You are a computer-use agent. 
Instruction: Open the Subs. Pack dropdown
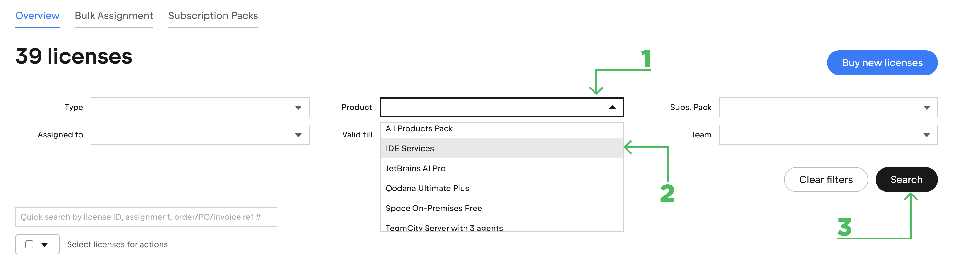[829, 107]
